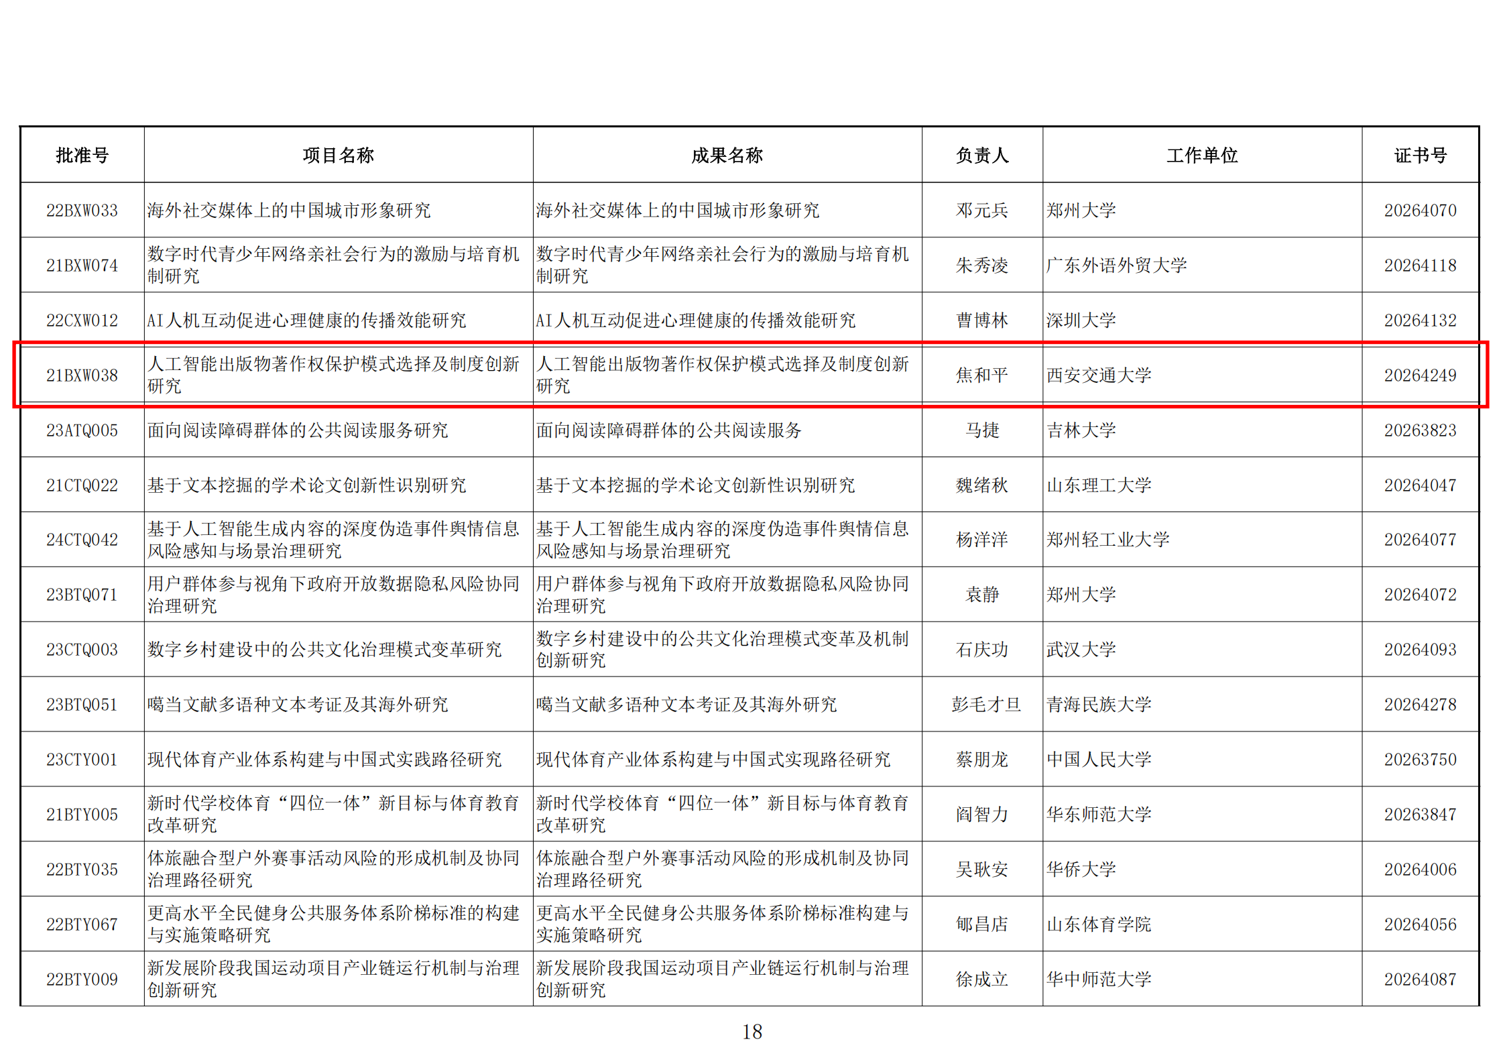Click the name 石庆功
1505x1064 pixels.
(982, 650)
